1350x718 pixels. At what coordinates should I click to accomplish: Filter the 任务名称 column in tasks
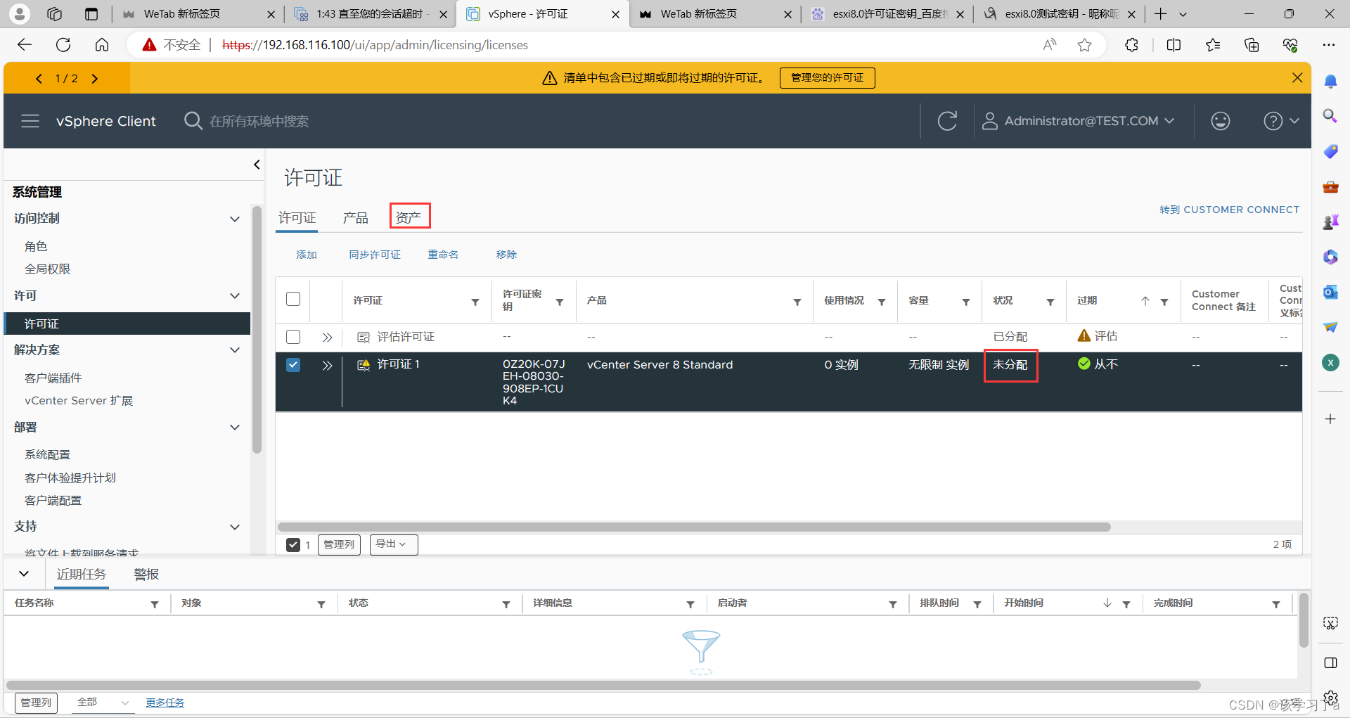click(155, 604)
